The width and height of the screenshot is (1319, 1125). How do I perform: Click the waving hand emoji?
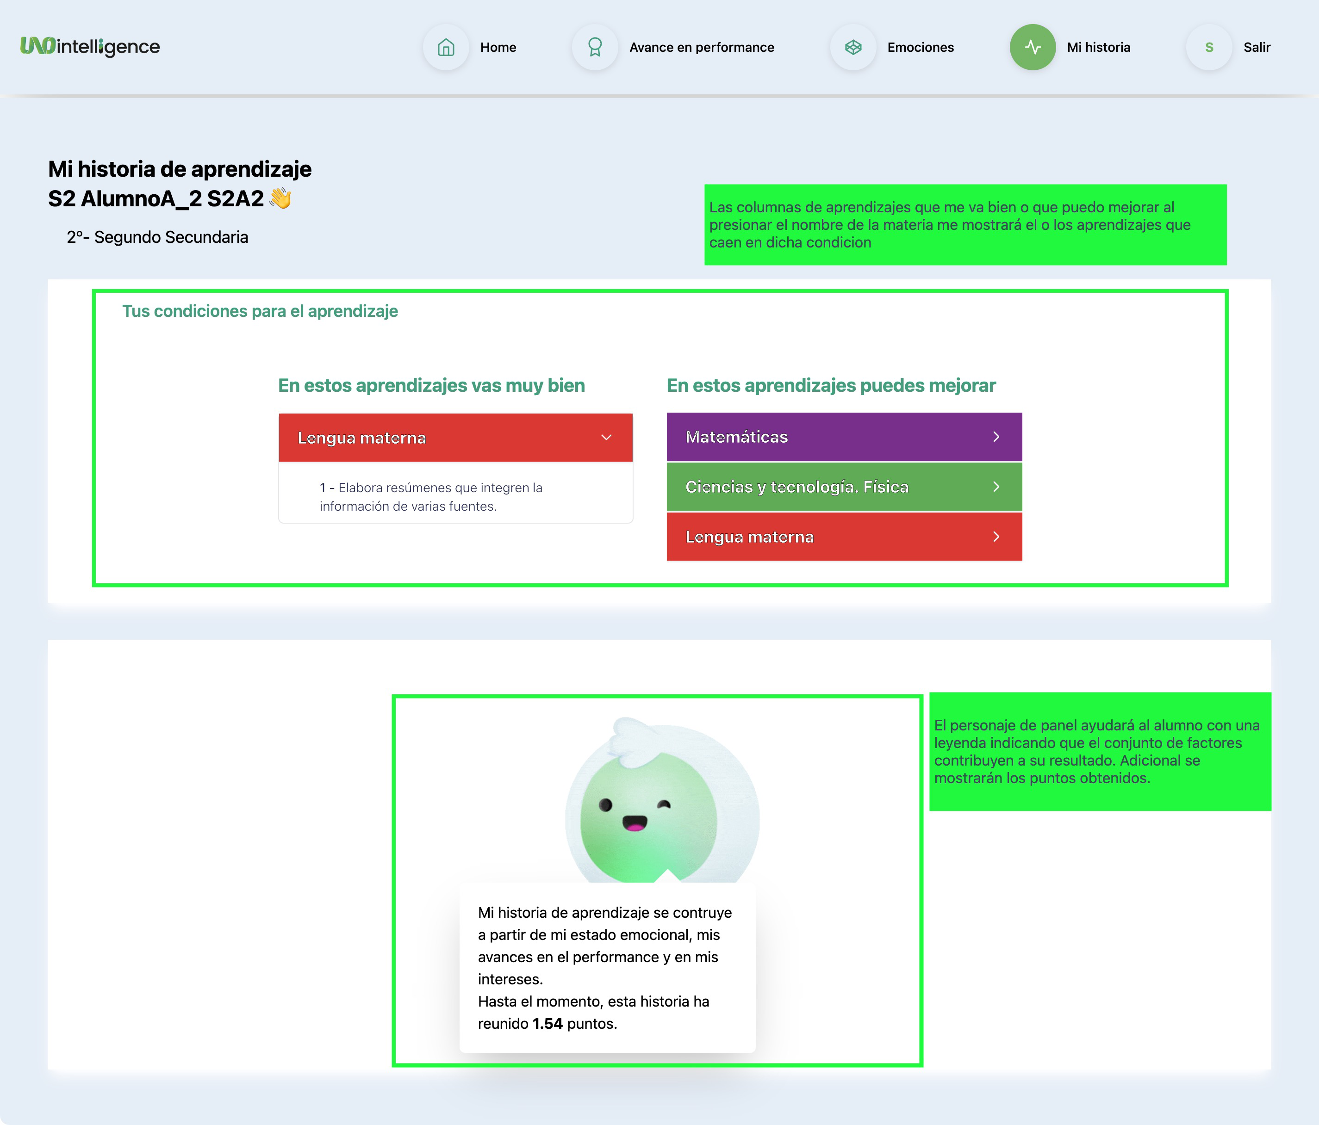(x=280, y=198)
